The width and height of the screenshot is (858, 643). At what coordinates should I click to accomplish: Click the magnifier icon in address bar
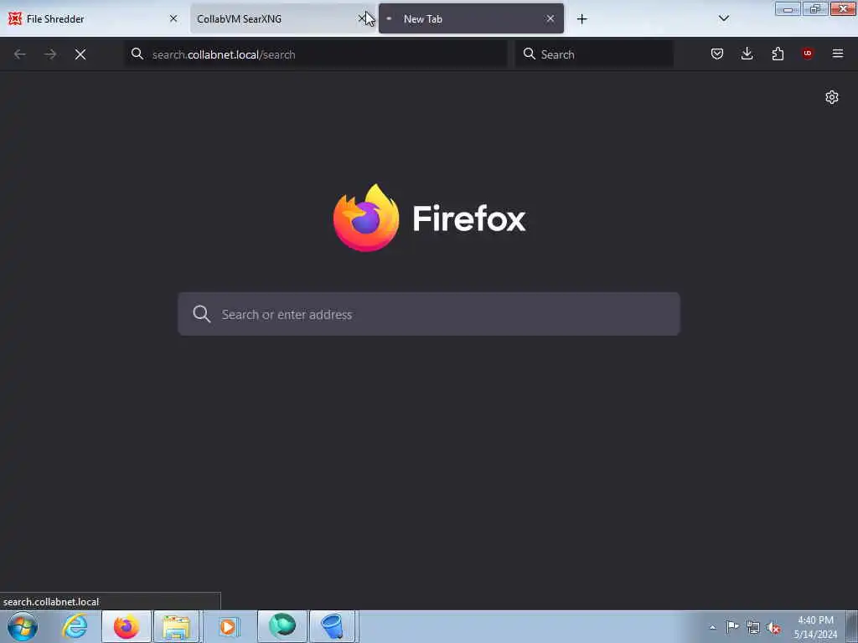coord(137,54)
